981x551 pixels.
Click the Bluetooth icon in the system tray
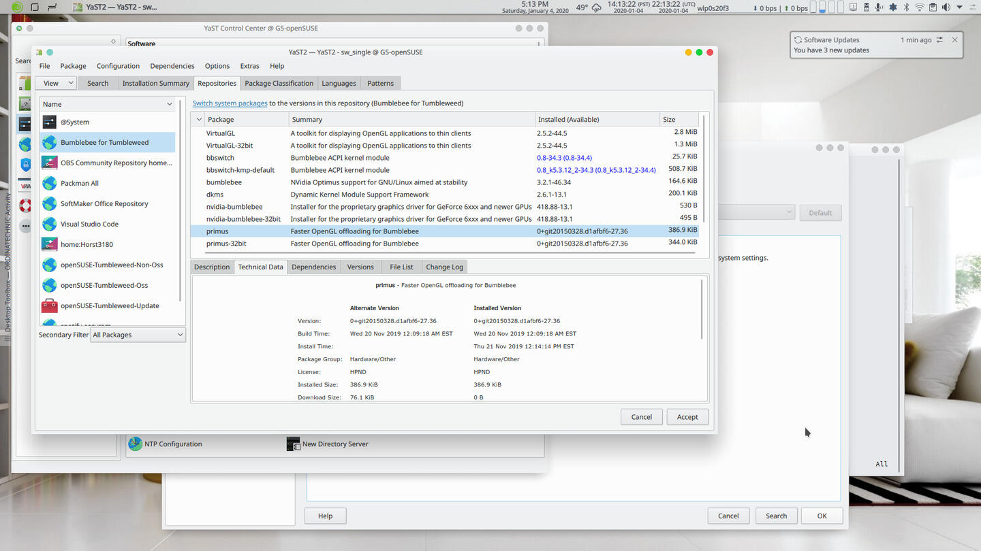[906, 7]
